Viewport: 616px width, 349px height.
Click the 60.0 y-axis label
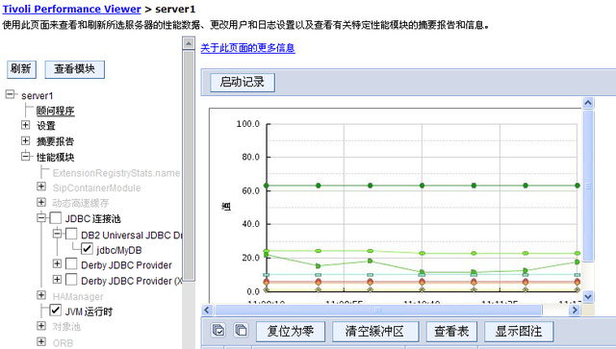point(250,190)
